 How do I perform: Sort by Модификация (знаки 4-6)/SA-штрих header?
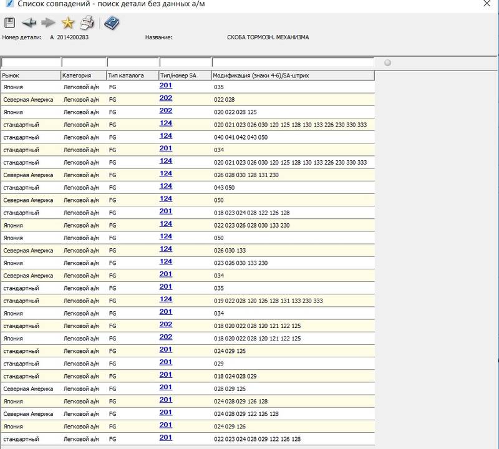[292, 75]
